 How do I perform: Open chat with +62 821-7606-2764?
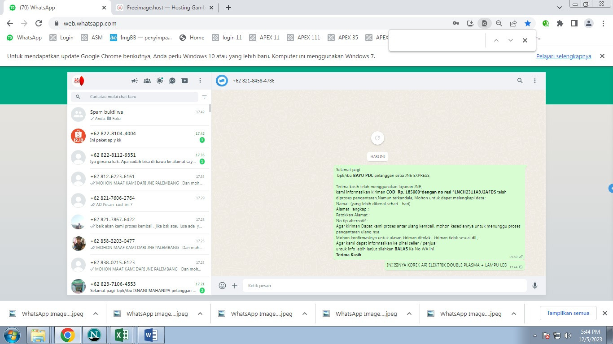click(139, 201)
